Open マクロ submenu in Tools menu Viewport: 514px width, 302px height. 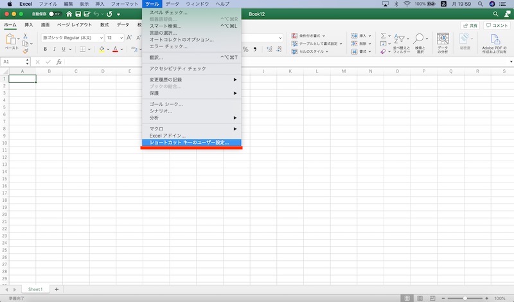pyautogui.click(x=191, y=129)
